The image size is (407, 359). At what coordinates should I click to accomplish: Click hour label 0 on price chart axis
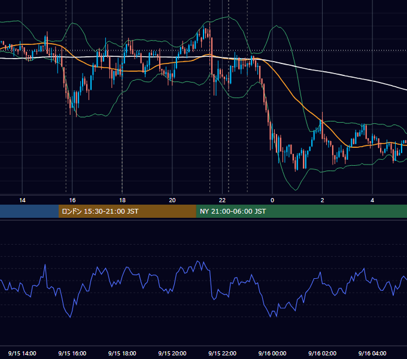(x=272, y=200)
